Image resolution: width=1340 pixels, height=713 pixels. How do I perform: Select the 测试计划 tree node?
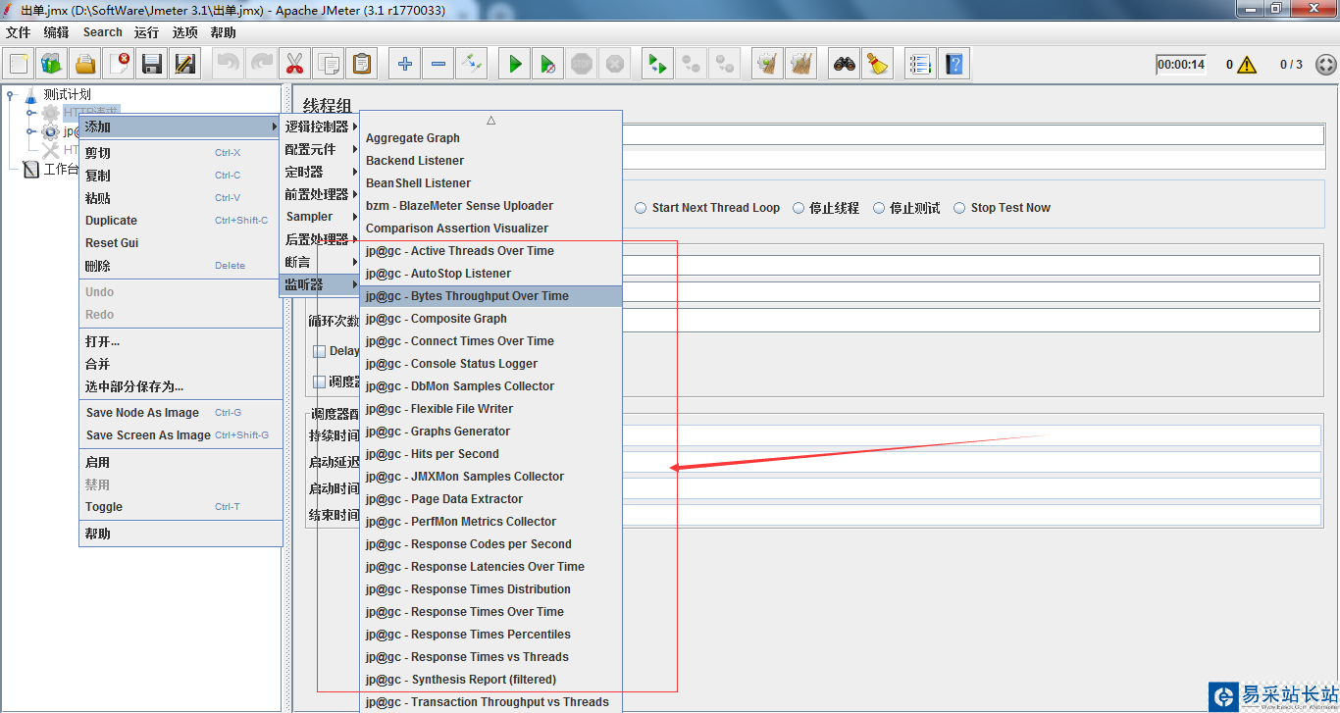[67, 95]
